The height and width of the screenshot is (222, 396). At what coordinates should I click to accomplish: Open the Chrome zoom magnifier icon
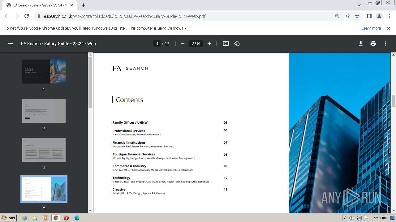coord(337,16)
